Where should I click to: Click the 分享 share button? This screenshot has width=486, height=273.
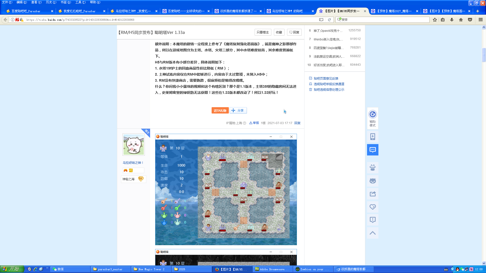pos(238,110)
